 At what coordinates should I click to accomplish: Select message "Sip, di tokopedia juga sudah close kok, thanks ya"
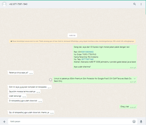click(x=31, y=112)
